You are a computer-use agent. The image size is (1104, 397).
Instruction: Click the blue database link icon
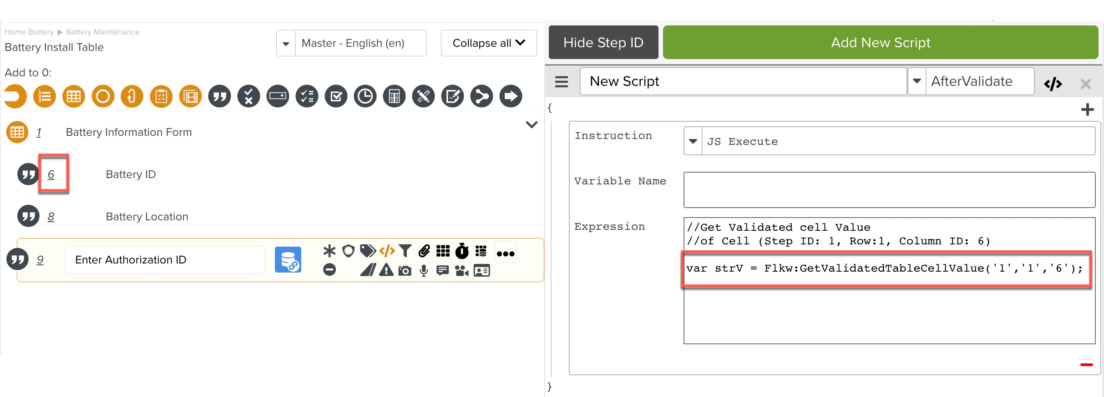288,260
